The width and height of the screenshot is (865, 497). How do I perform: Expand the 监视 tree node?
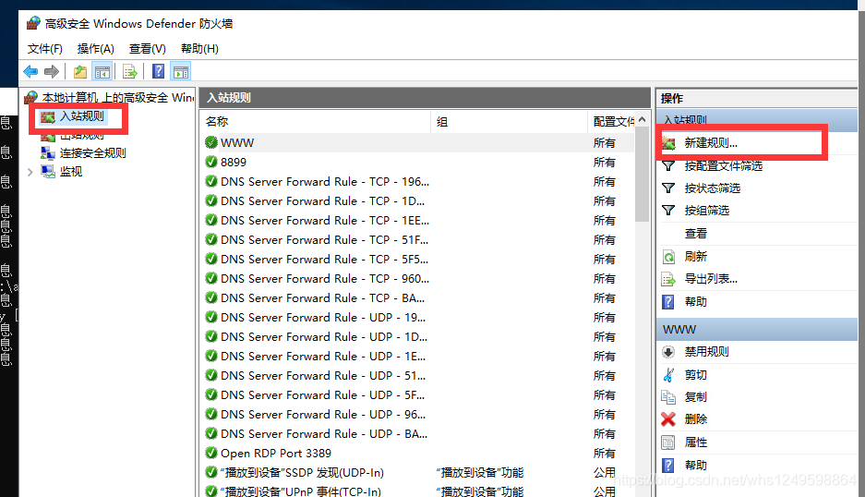30,173
